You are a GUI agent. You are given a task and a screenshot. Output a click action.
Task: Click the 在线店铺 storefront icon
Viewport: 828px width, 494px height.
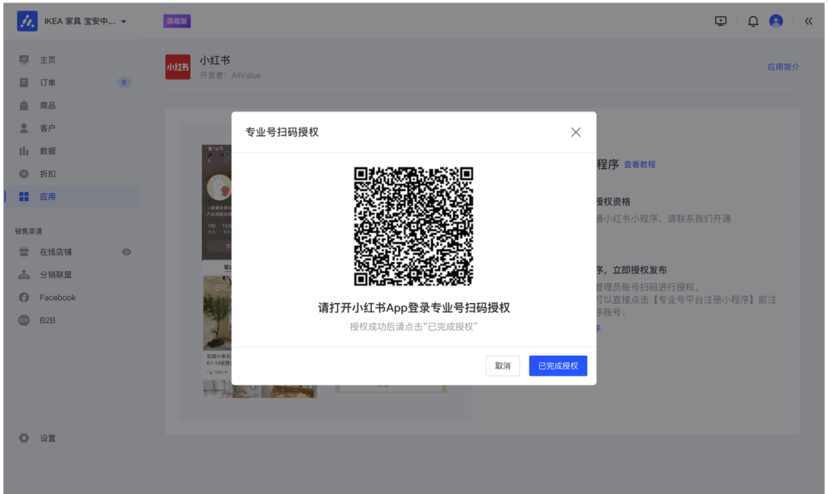(23, 251)
